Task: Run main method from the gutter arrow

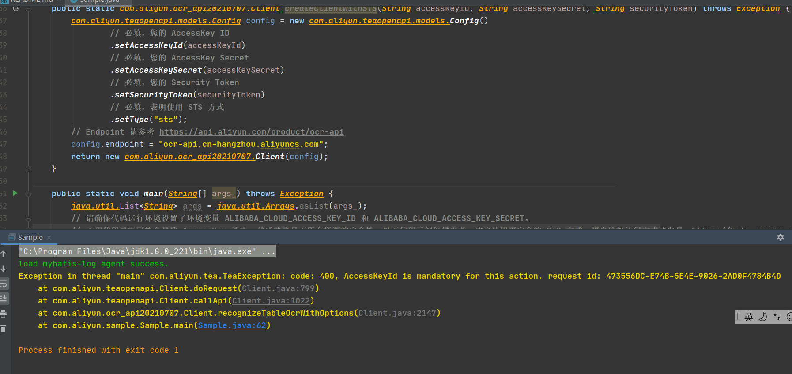Action: (15, 193)
